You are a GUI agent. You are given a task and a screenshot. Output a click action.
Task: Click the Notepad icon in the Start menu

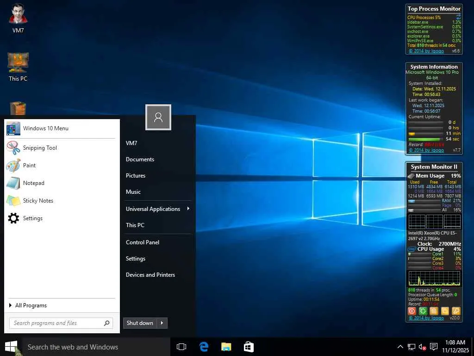(x=13, y=183)
